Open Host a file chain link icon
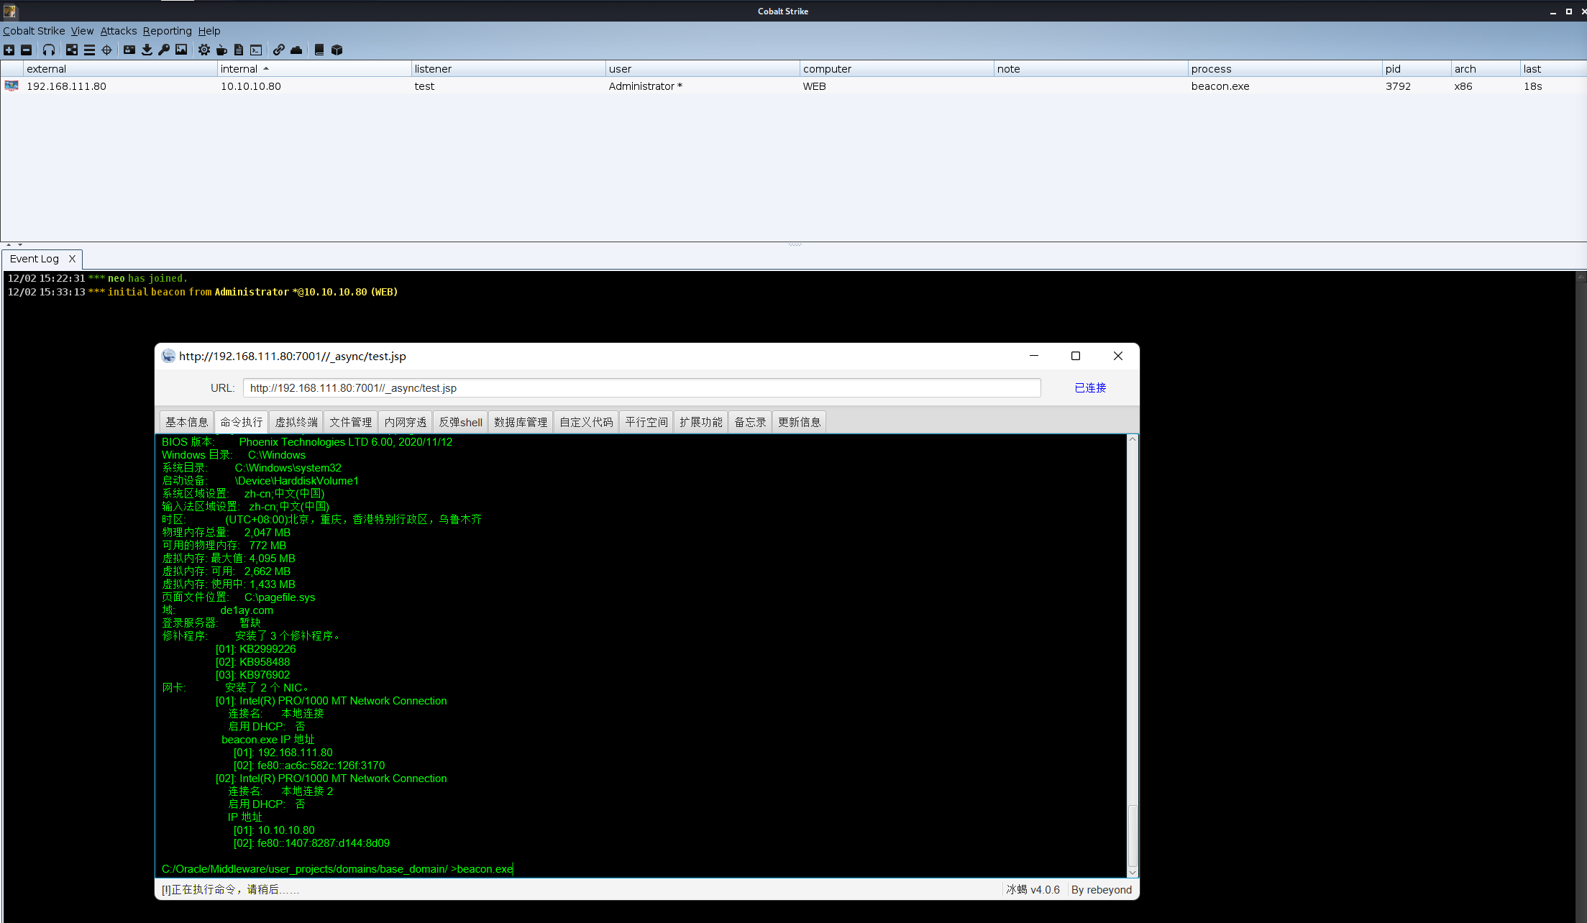The width and height of the screenshot is (1587, 923). [x=279, y=50]
